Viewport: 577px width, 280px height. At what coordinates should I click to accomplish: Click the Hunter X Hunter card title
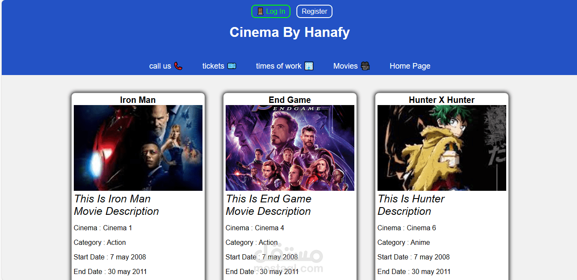[x=441, y=100]
